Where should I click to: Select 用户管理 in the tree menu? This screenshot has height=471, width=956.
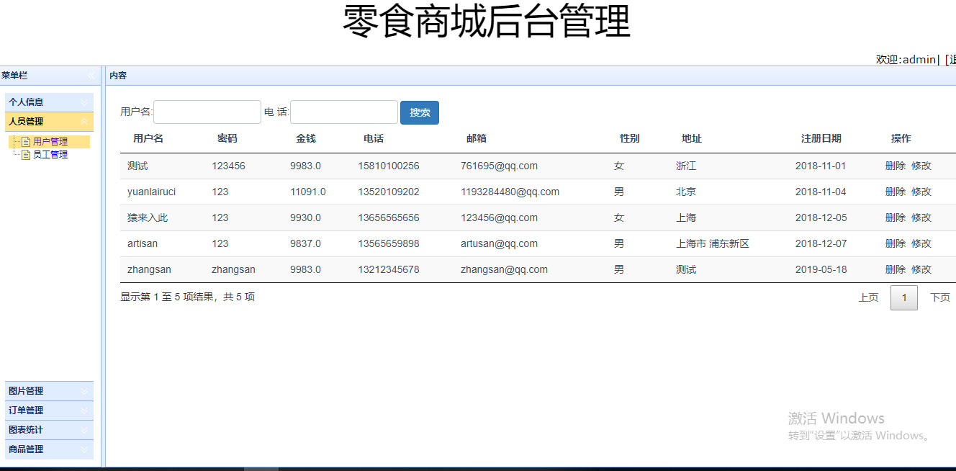point(50,142)
